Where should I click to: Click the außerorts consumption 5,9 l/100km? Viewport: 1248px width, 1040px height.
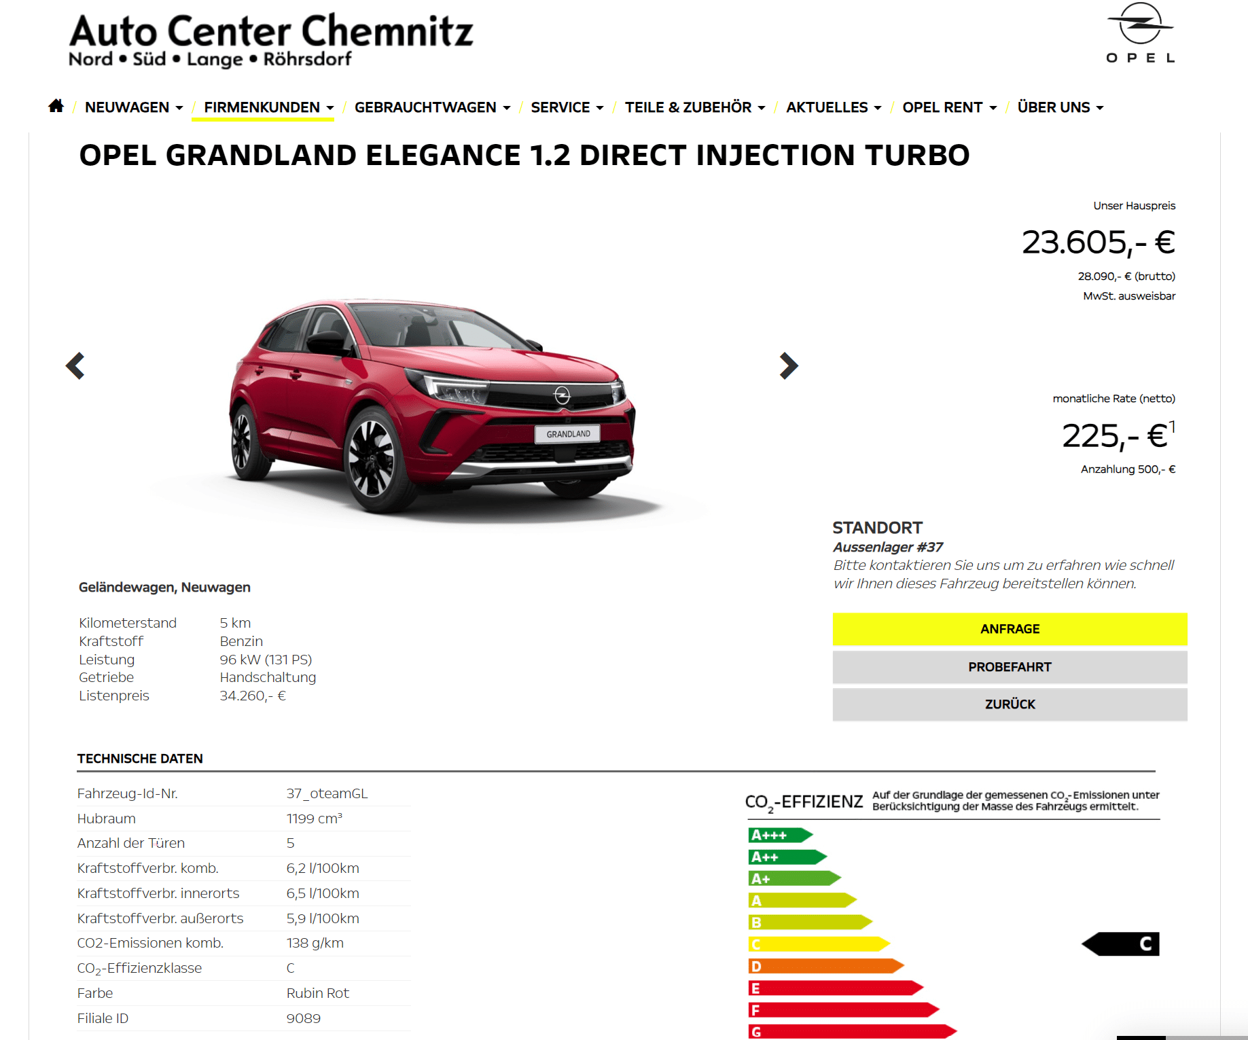tap(323, 918)
